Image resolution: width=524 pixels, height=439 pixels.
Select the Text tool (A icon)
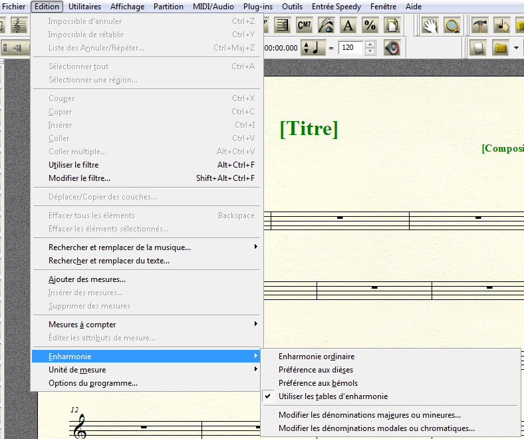click(348, 26)
